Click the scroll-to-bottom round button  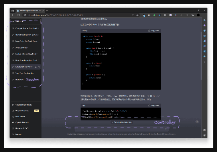197,122
